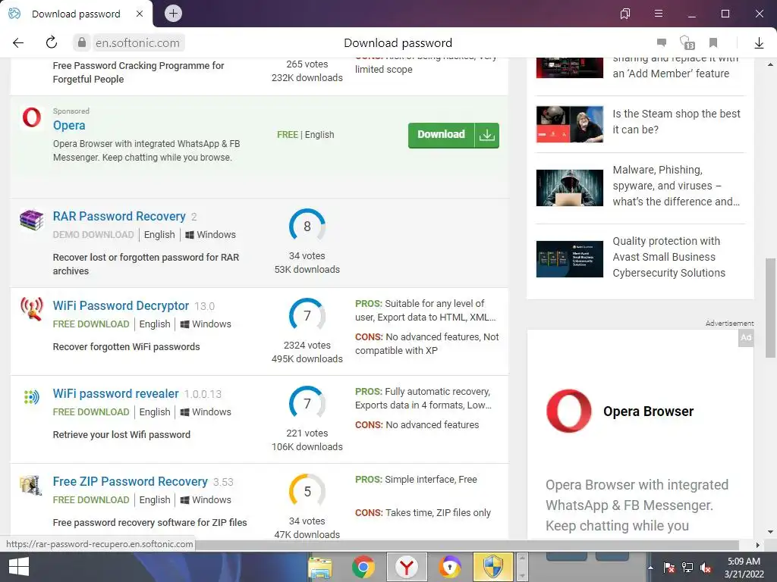Image resolution: width=777 pixels, height=582 pixels.
Task: Click DEMO DOWNLOAD under RAR Password Recovery
Action: click(93, 235)
